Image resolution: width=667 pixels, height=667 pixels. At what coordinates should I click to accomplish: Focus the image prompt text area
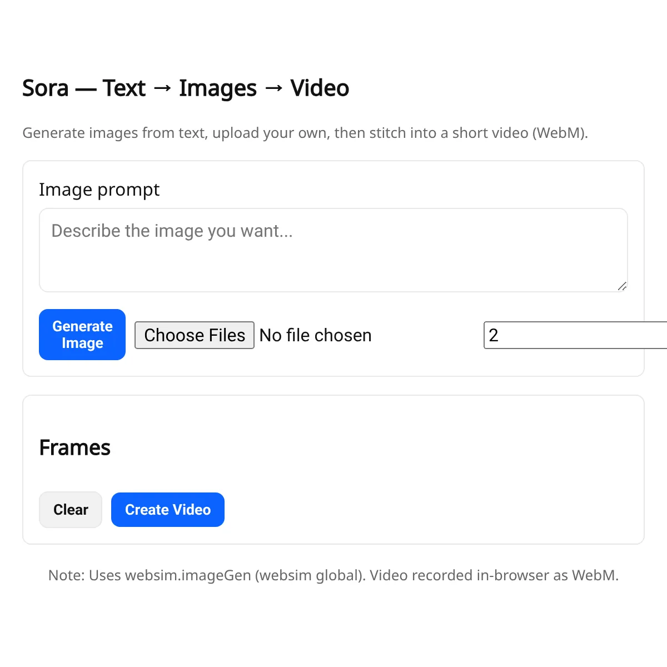coord(333,250)
